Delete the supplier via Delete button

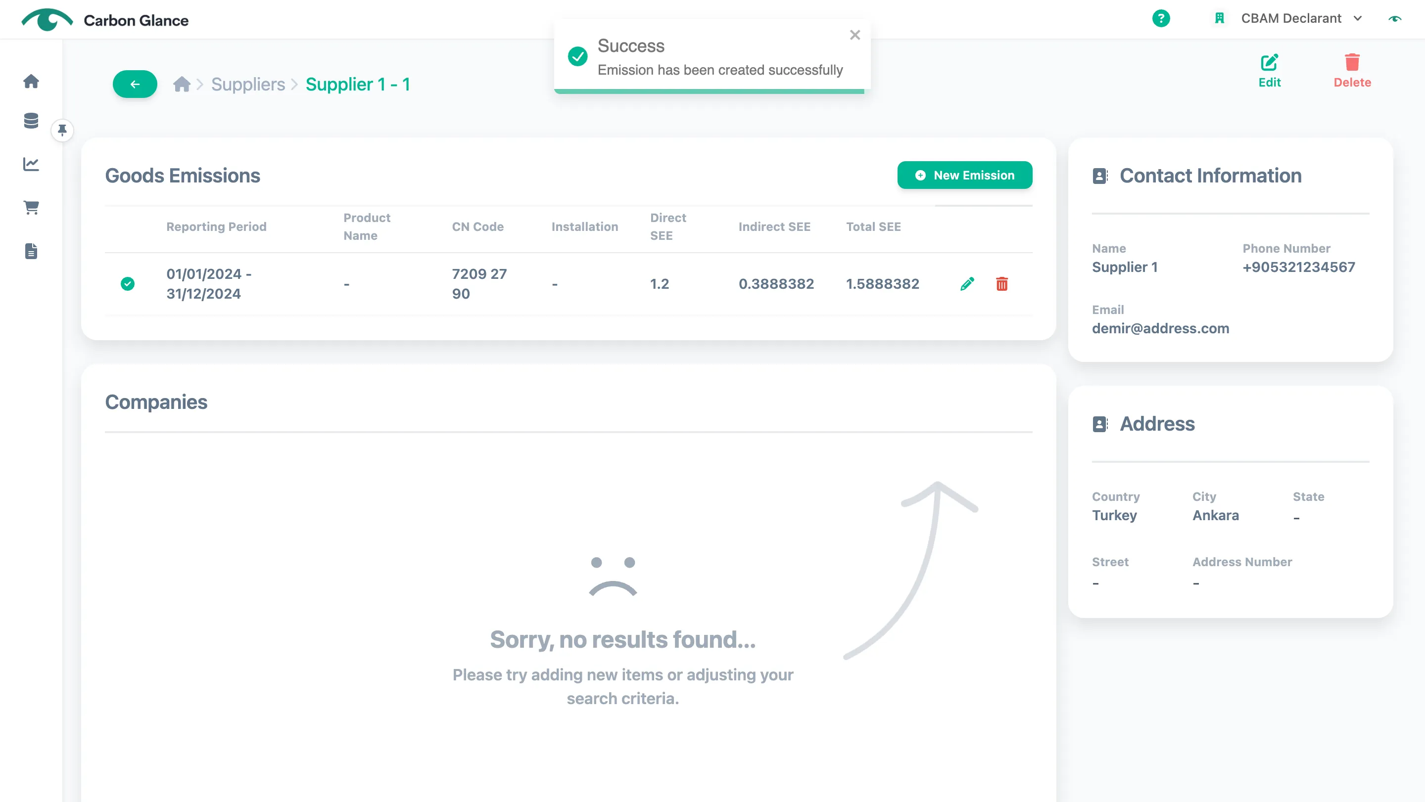[1352, 71]
